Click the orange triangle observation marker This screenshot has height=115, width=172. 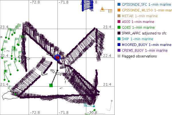[x=102, y=10]
